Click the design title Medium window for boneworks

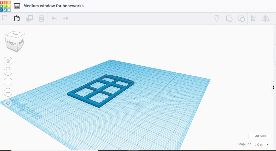[x=54, y=6]
